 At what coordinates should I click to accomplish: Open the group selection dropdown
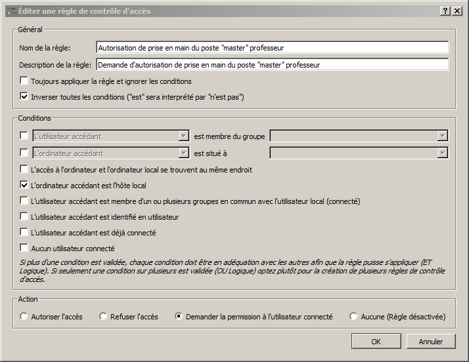coord(359,136)
